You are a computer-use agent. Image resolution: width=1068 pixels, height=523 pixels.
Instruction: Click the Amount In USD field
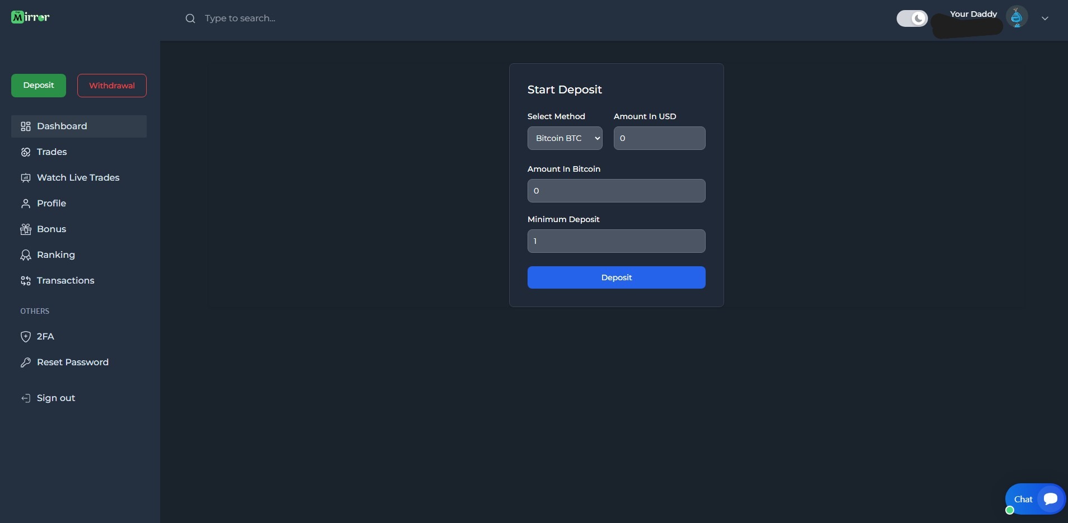pyautogui.click(x=659, y=138)
